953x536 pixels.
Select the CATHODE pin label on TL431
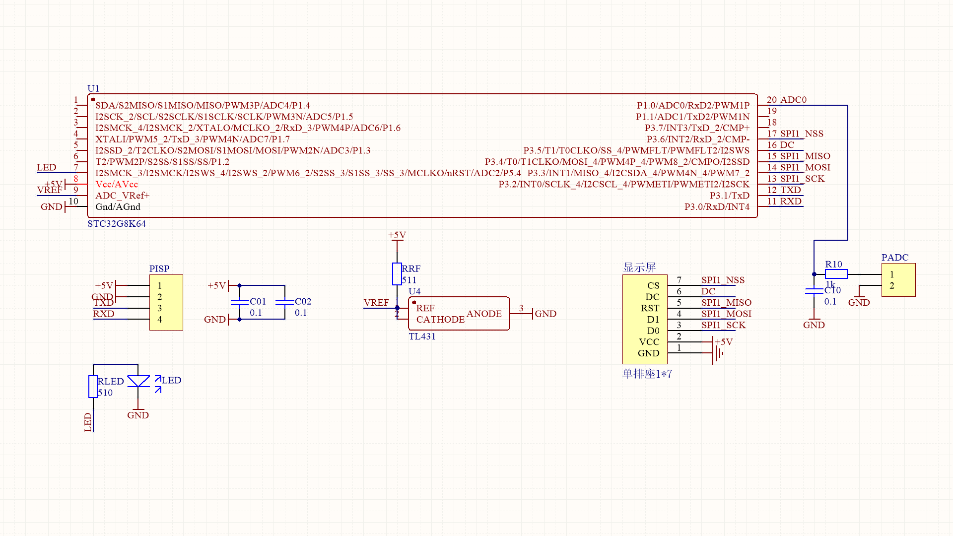441,320
